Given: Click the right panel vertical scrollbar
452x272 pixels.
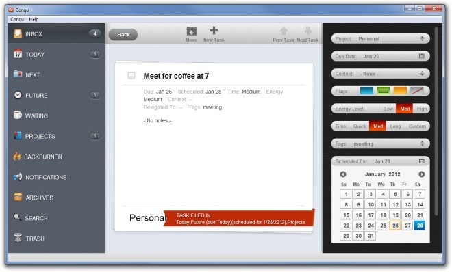Looking at the screenshot, I should pos(436,121).
